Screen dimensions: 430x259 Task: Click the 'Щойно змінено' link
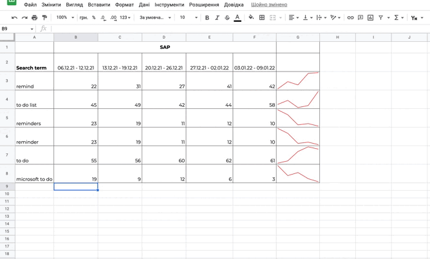pyautogui.click(x=269, y=5)
